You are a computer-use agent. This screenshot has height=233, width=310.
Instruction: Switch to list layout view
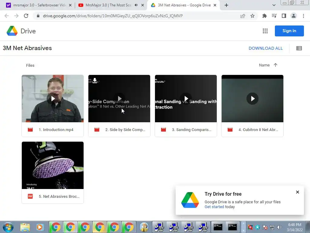click(x=299, y=48)
